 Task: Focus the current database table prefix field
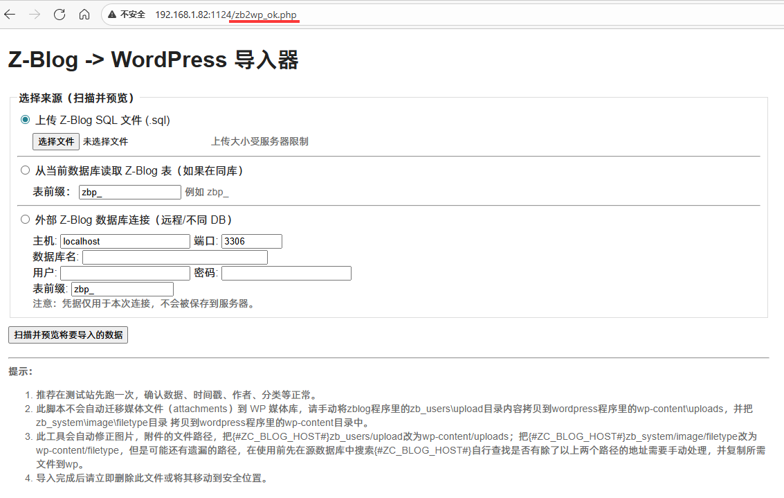pos(129,192)
